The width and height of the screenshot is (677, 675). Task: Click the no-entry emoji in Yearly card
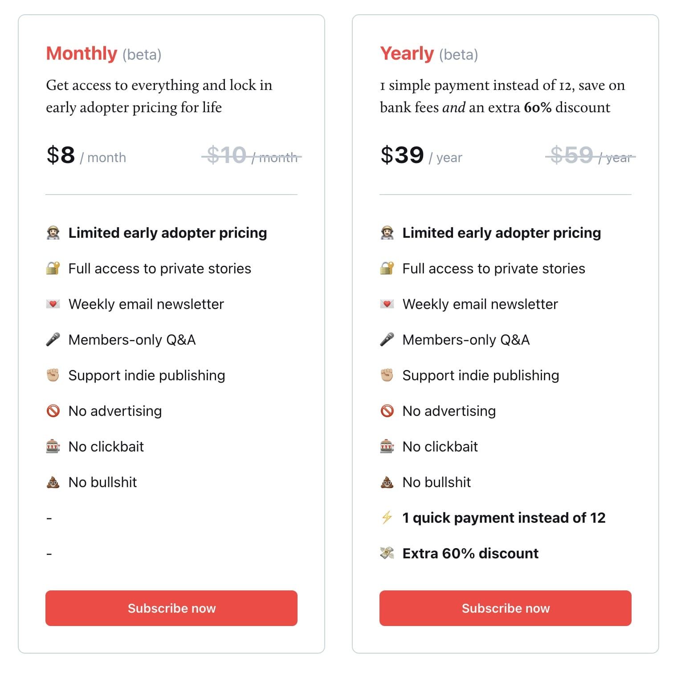(387, 411)
